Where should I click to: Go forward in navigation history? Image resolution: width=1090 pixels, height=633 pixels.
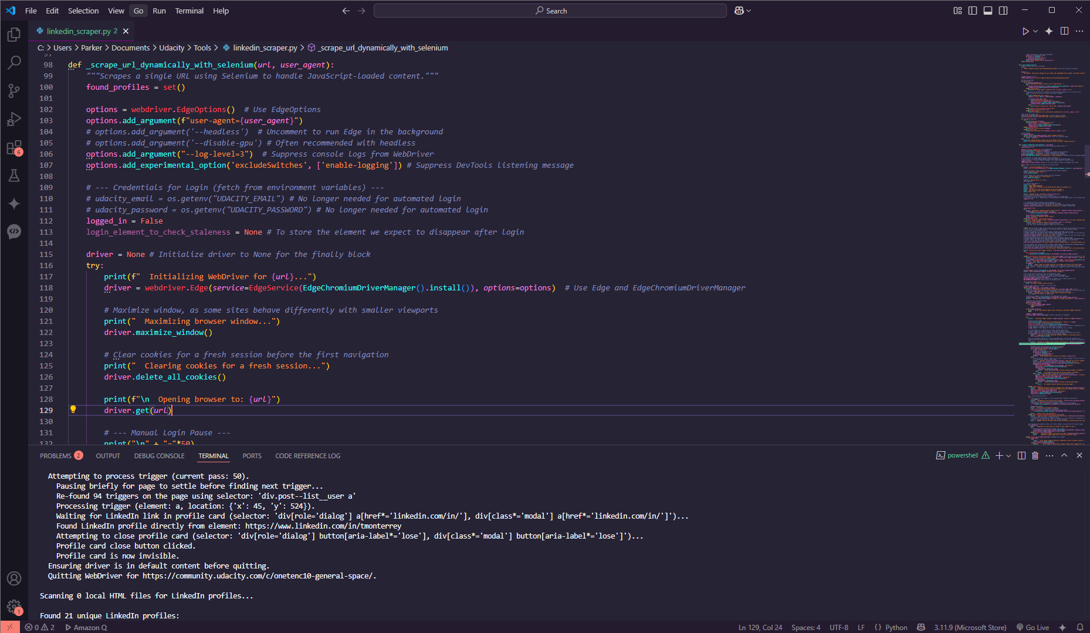361,11
